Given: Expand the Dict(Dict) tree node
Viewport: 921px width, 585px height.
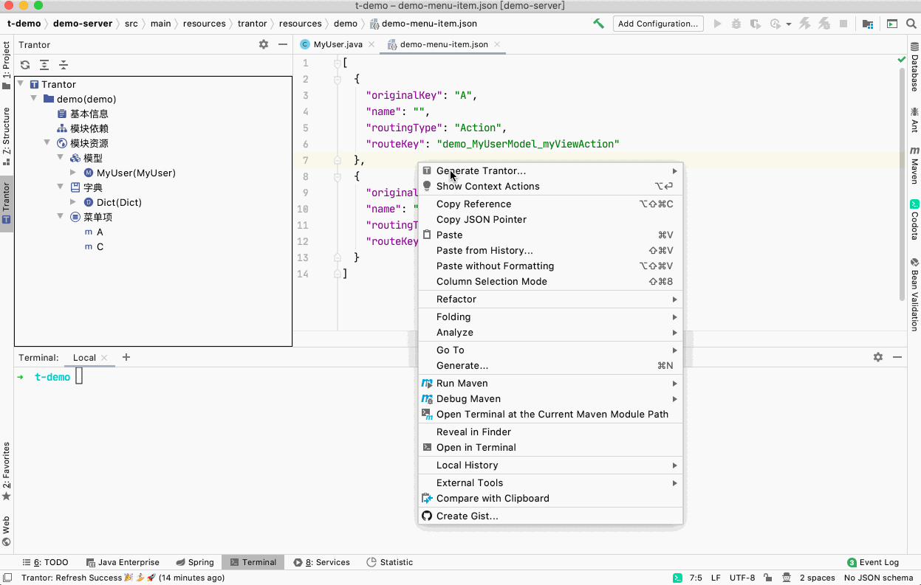Looking at the screenshot, I should coord(73,202).
